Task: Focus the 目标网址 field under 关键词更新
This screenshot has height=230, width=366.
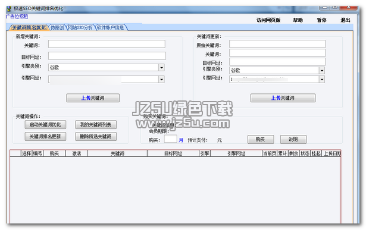Action: [277, 62]
